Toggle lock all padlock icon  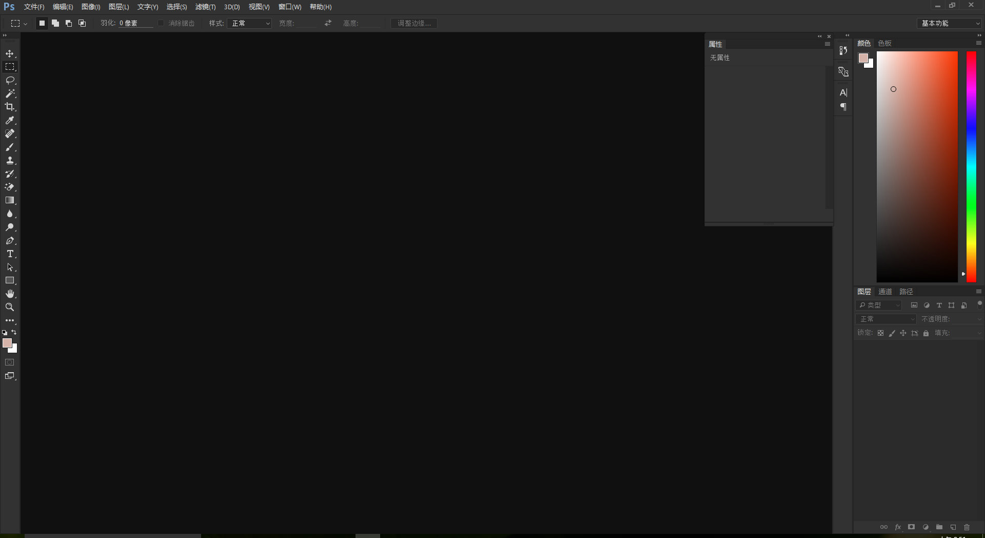926,333
